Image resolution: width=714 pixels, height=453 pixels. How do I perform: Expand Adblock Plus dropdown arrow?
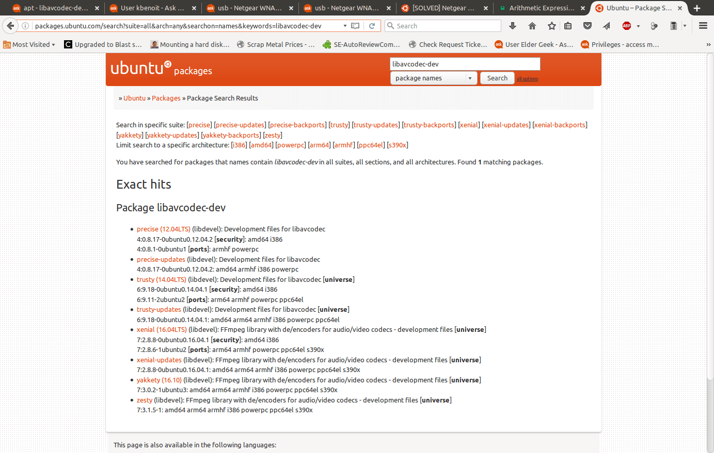tap(638, 26)
